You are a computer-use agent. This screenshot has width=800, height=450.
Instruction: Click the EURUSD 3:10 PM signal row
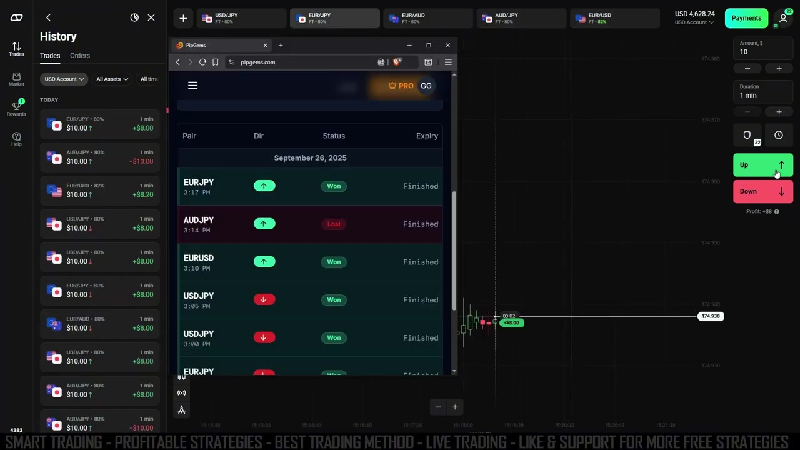point(310,262)
